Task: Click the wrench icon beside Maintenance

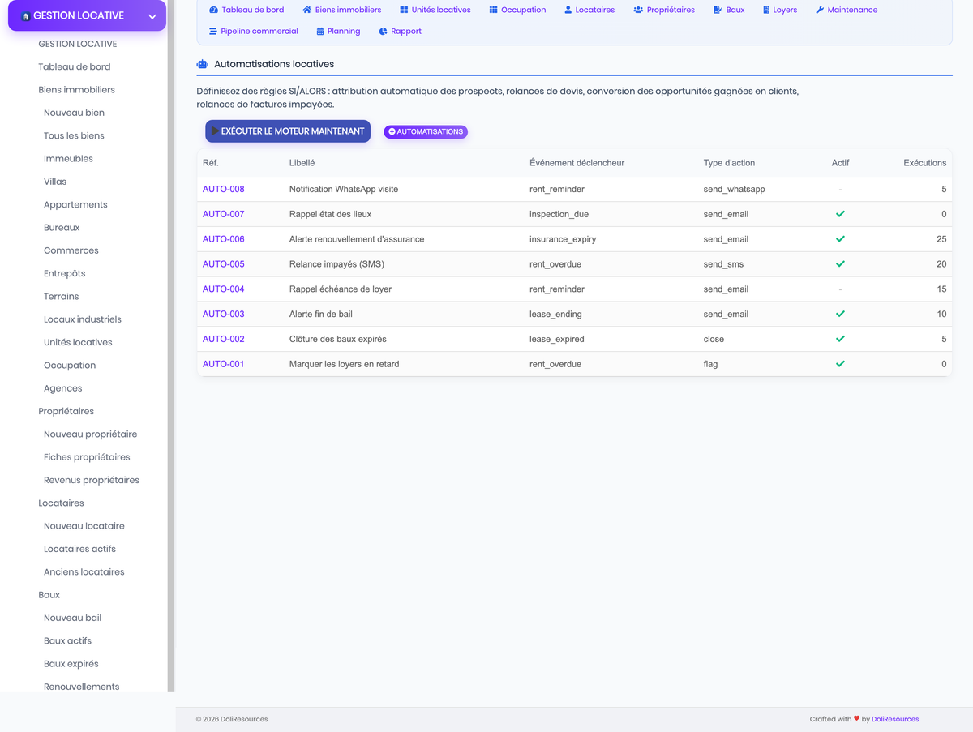Action: 820,10
